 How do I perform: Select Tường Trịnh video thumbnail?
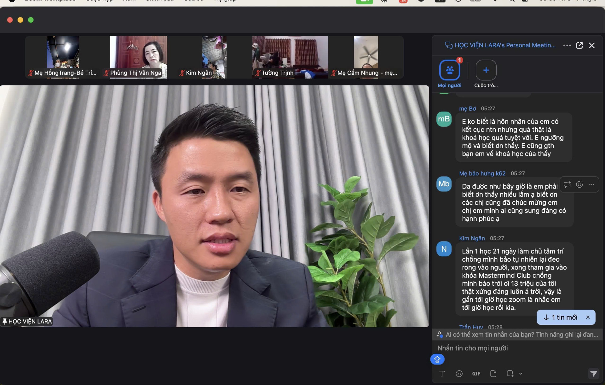[290, 57]
